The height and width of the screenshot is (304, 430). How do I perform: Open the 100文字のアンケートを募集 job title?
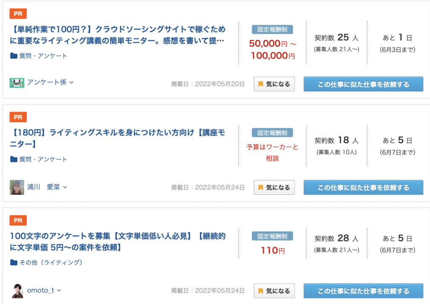(x=118, y=242)
